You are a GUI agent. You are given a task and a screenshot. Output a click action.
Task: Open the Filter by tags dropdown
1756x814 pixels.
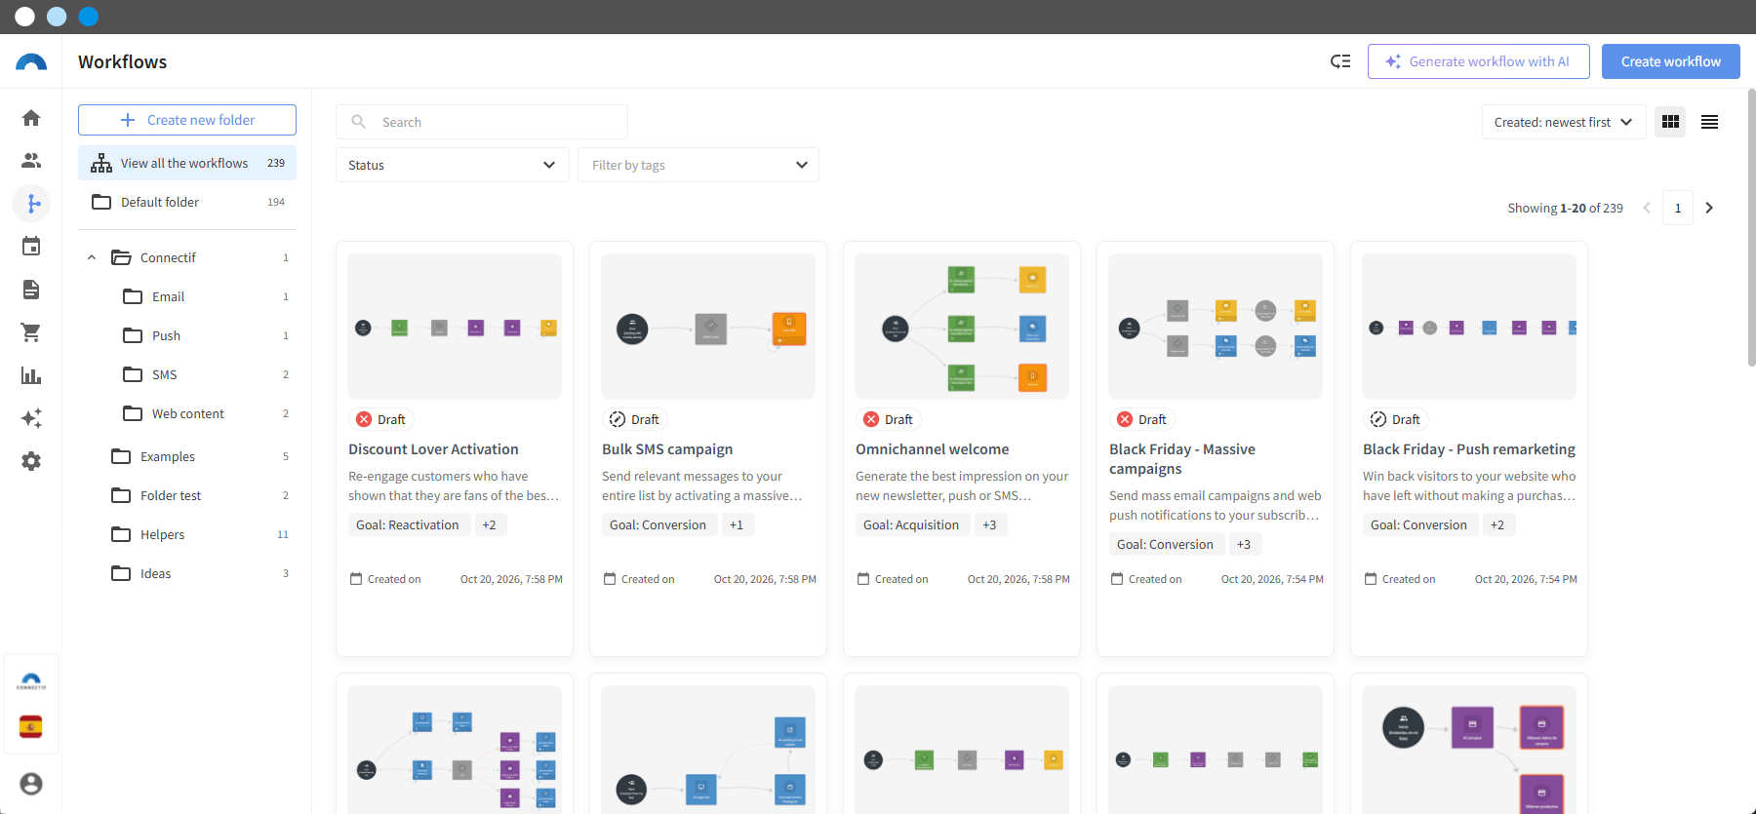pyautogui.click(x=698, y=165)
